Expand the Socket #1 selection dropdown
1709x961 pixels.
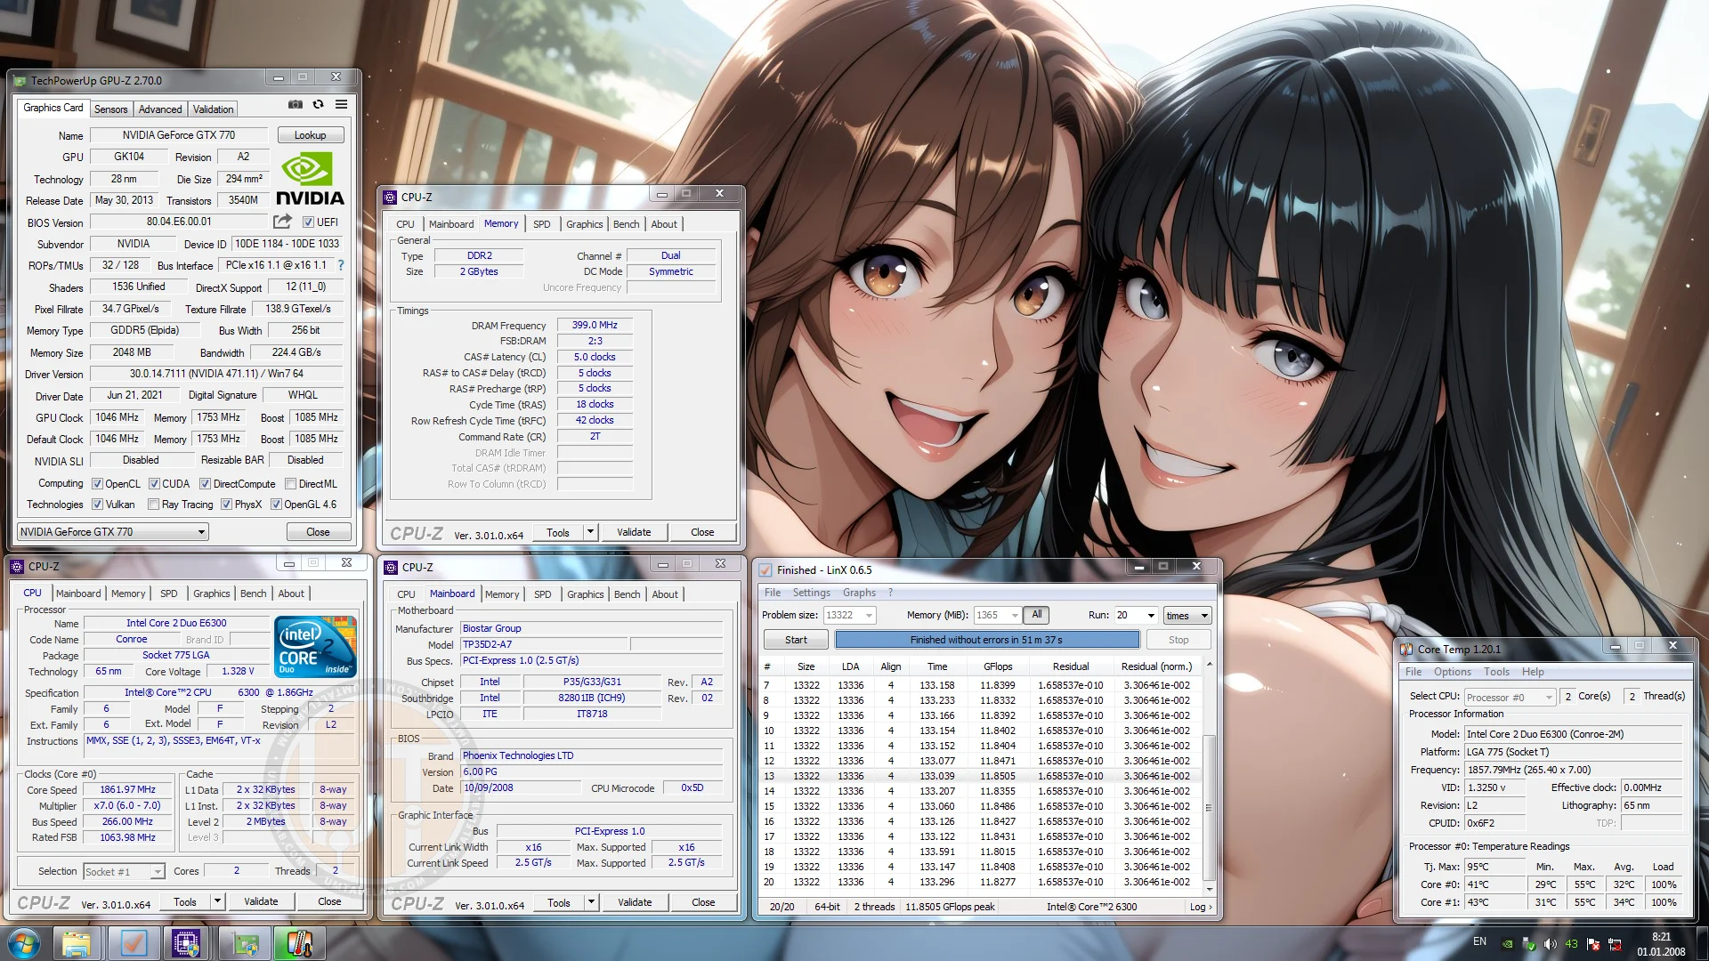pos(124,872)
